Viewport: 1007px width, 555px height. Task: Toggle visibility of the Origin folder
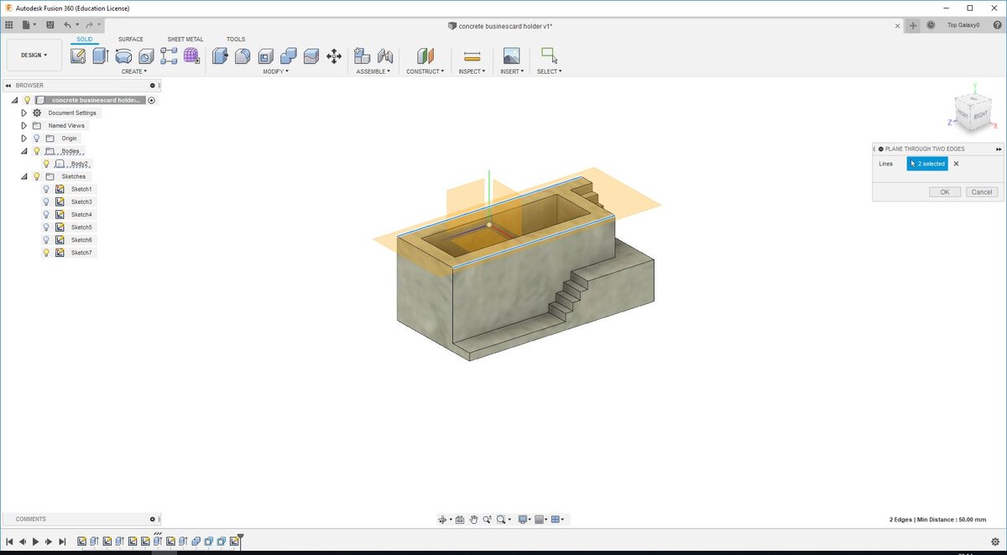[x=36, y=139]
